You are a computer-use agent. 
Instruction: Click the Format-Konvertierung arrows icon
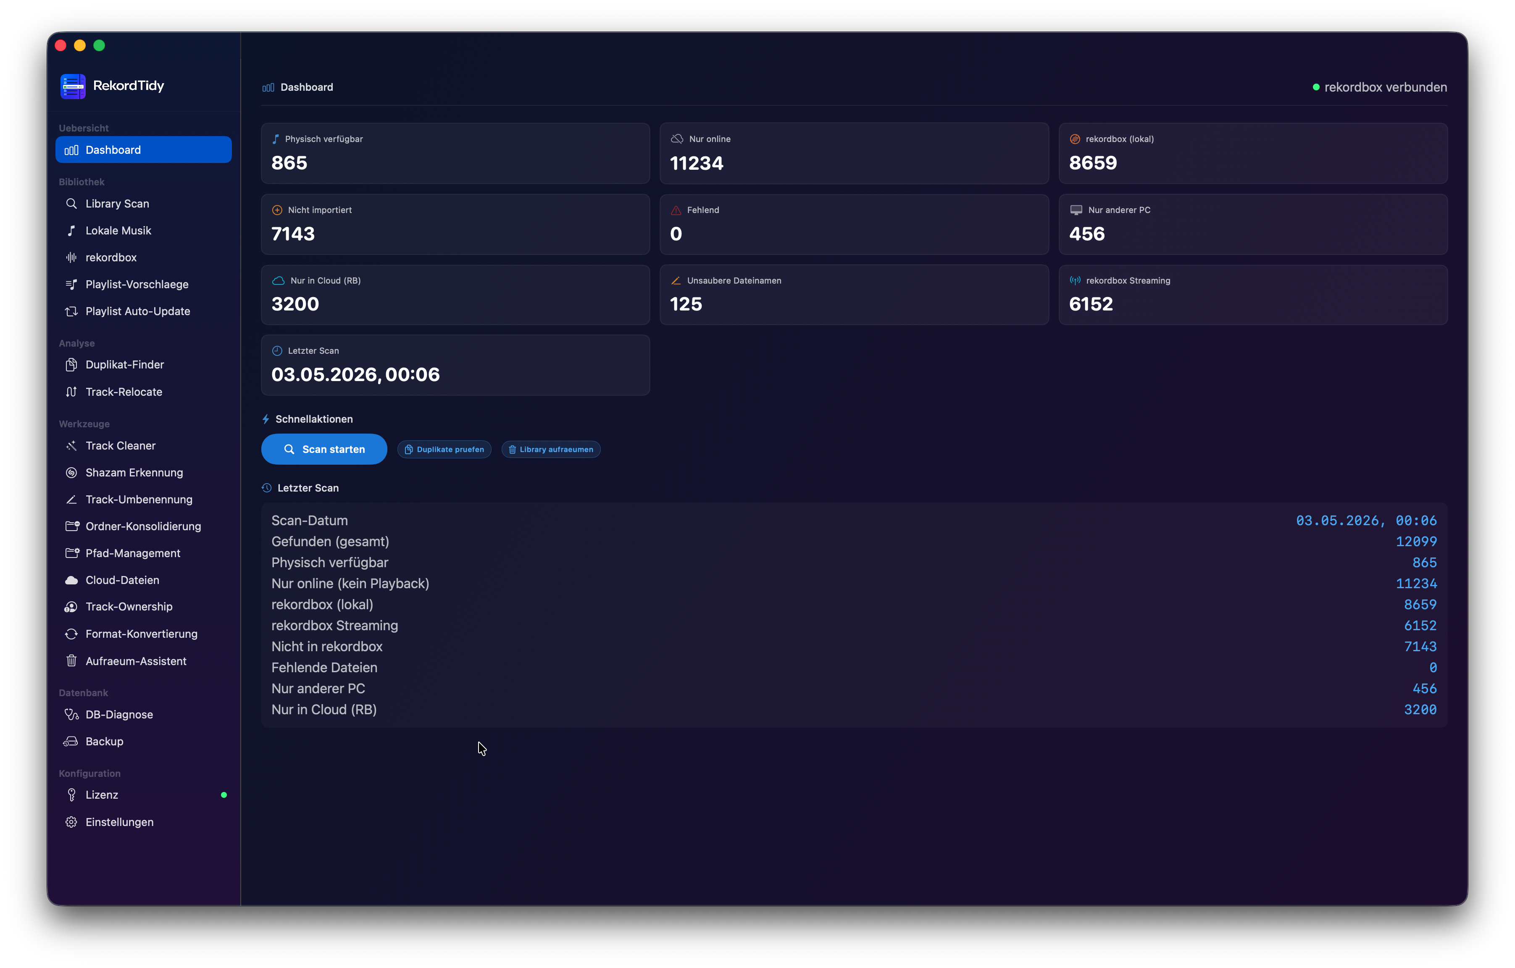pyautogui.click(x=72, y=634)
